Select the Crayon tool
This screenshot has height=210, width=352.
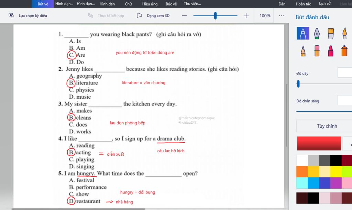point(331,51)
